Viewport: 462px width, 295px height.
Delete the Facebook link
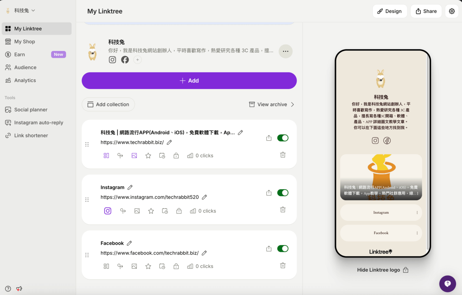283,265
